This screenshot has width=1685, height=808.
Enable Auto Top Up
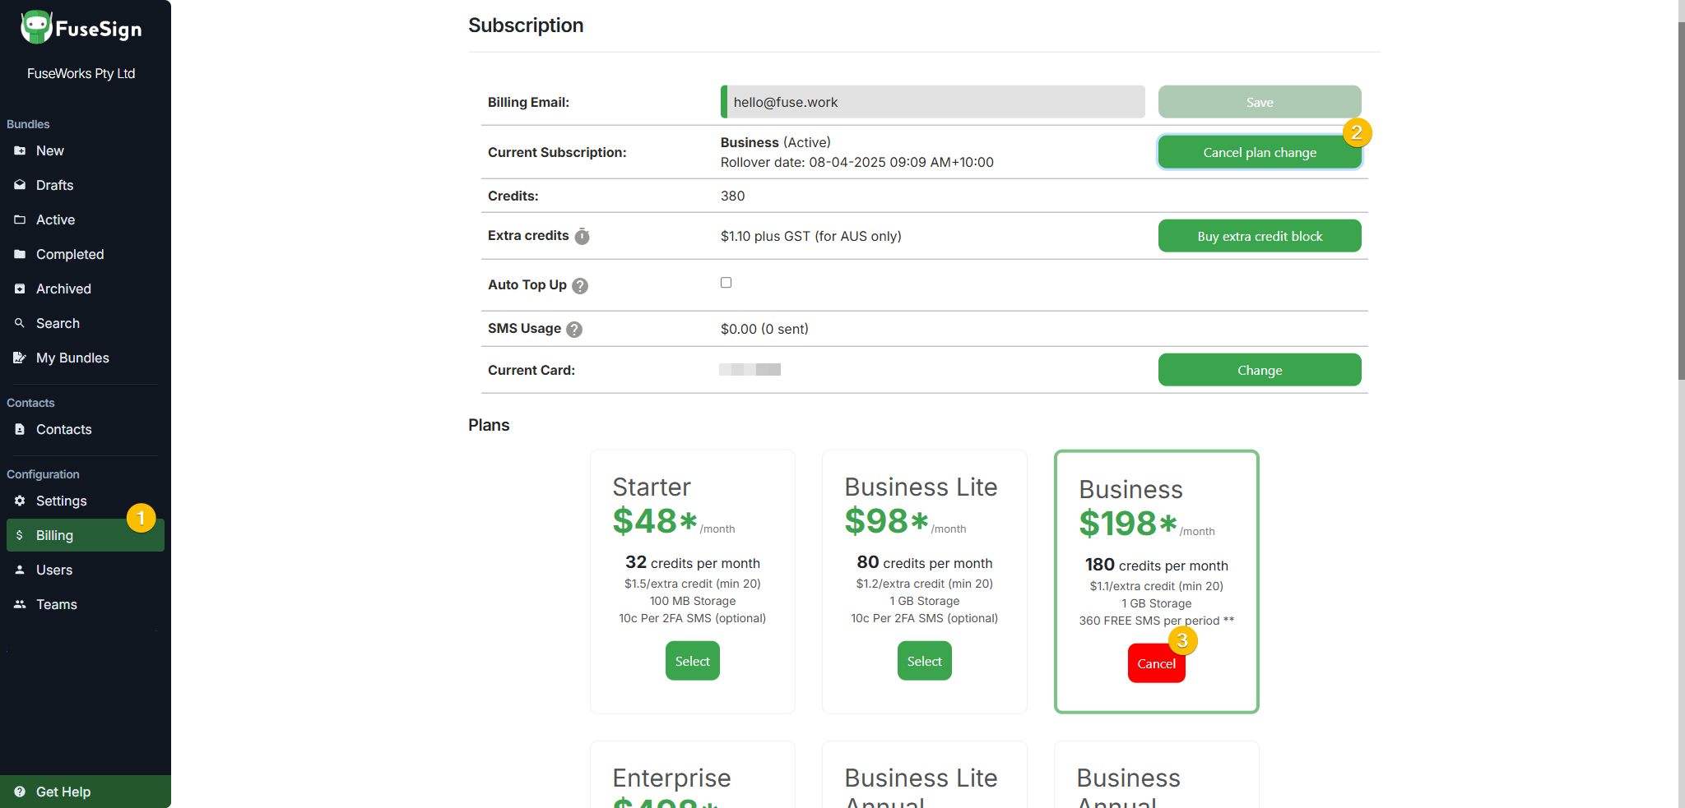(726, 282)
